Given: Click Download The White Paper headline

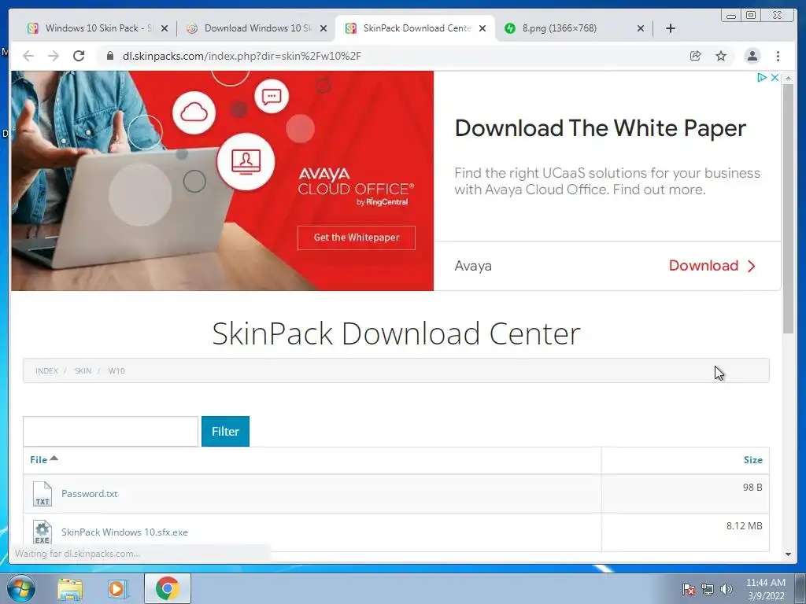Looking at the screenshot, I should tap(601, 128).
